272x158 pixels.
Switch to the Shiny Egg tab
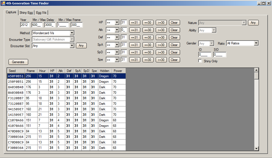(26, 13)
